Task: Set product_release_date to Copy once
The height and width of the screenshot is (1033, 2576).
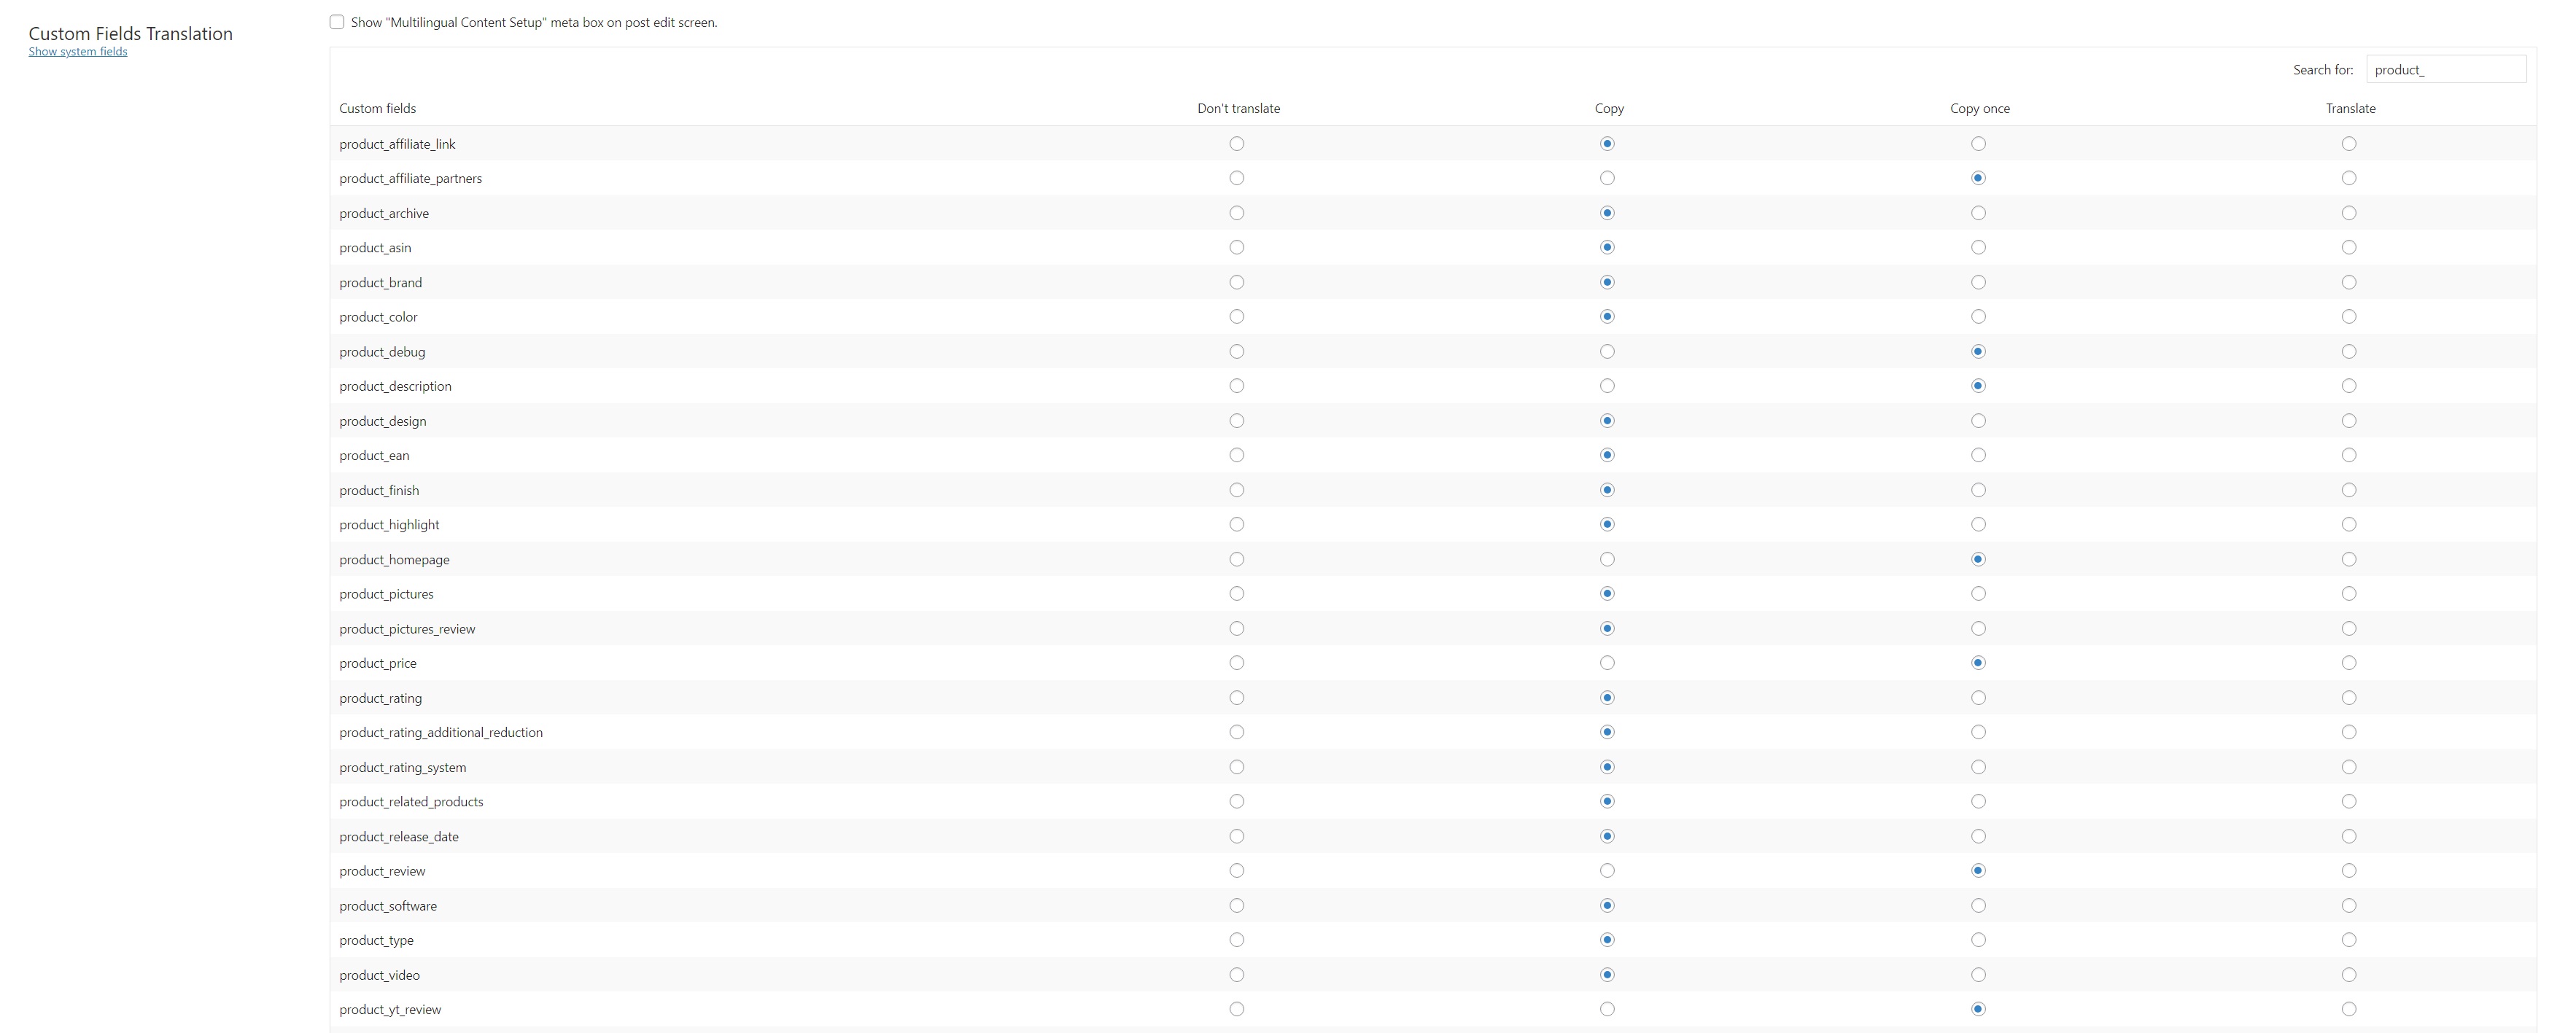Action: pyautogui.click(x=1978, y=836)
